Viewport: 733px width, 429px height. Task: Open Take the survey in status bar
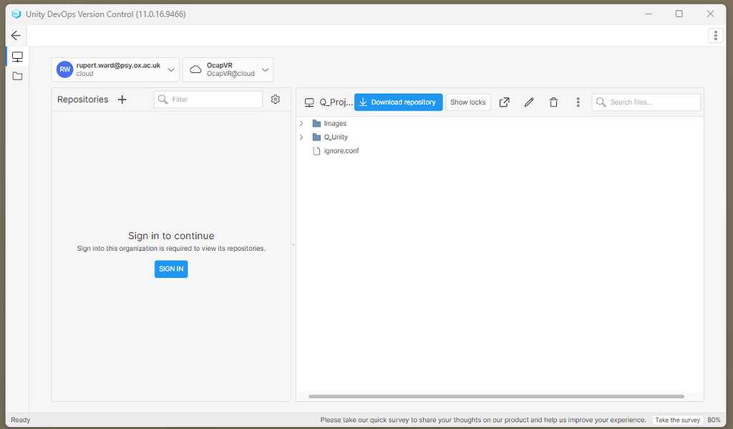click(677, 420)
